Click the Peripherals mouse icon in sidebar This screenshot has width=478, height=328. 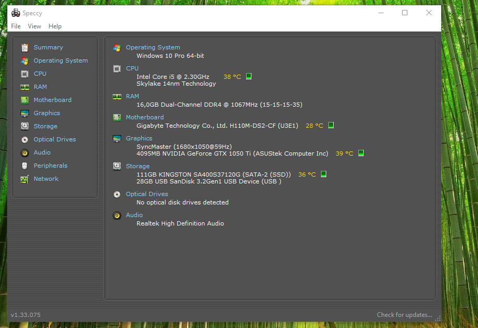(25, 166)
